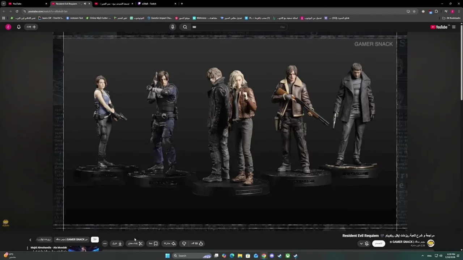Image resolution: width=463 pixels, height=260 pixels.
Task: Open File Explorer from the taskbar
Action: coord(240,256)
